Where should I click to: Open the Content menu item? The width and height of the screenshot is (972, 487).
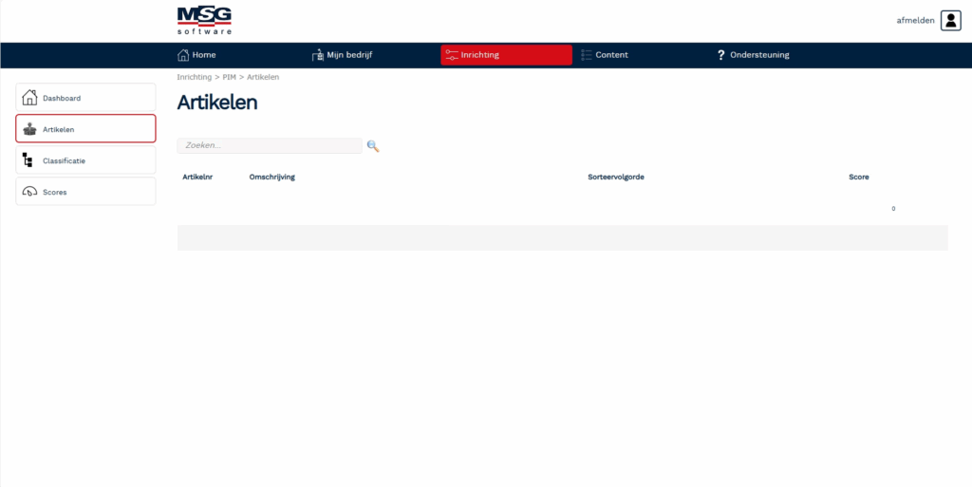pyautogui.click(x=611, y=55)
